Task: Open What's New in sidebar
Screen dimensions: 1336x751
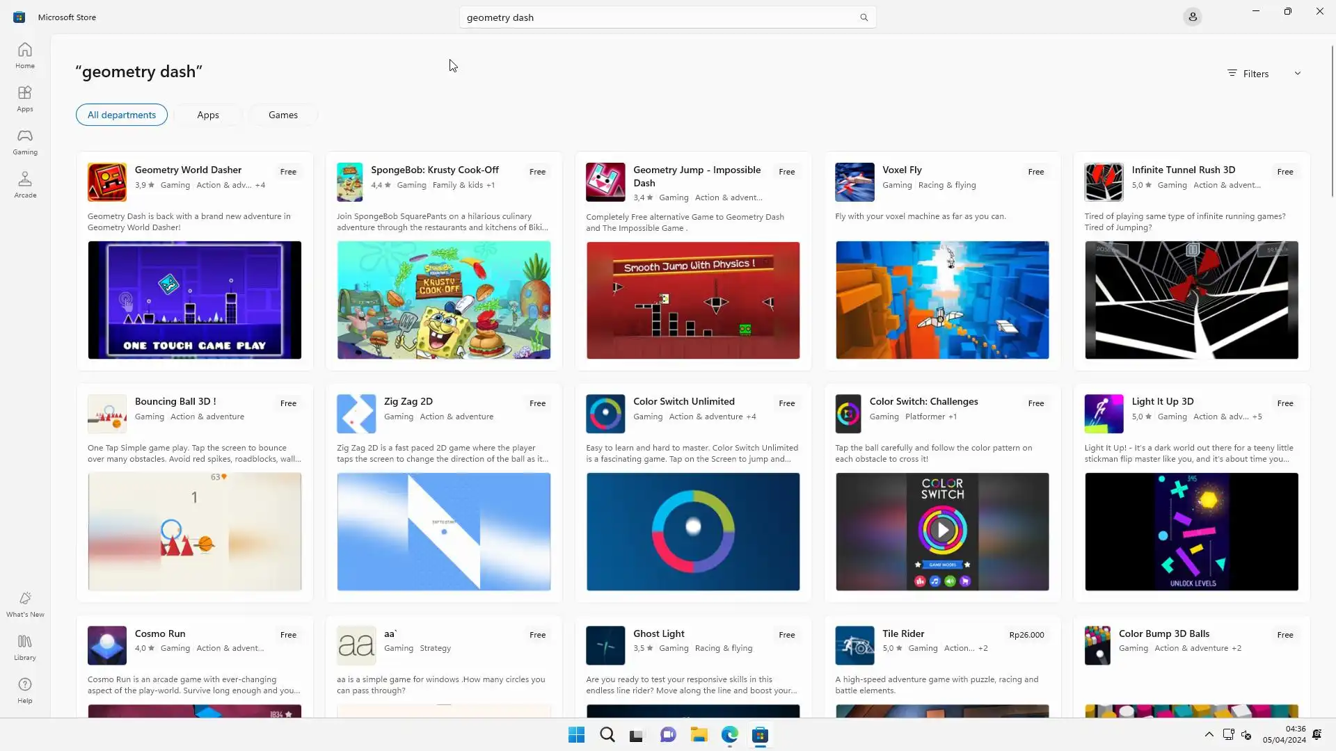Action: (x=25, y=604)
